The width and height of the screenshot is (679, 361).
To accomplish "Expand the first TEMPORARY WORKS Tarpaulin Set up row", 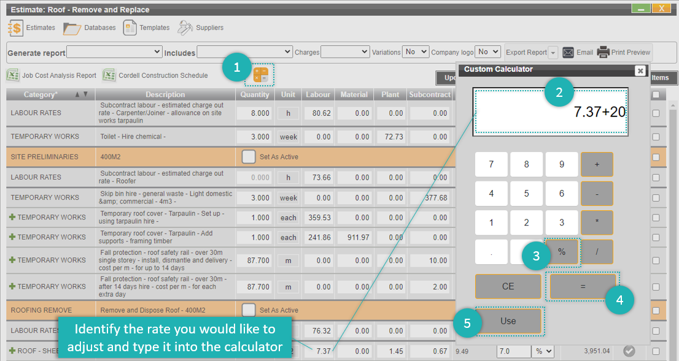I will coord(12,217).
